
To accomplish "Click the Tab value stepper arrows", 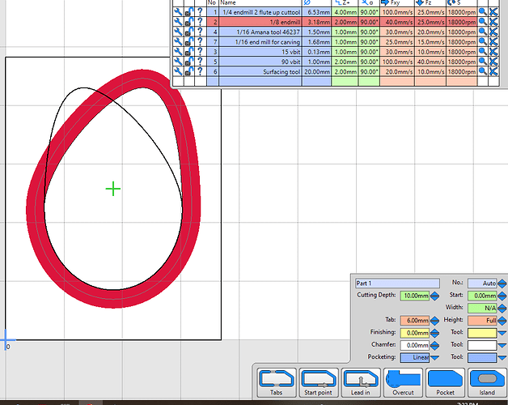I will click(433, 321).
